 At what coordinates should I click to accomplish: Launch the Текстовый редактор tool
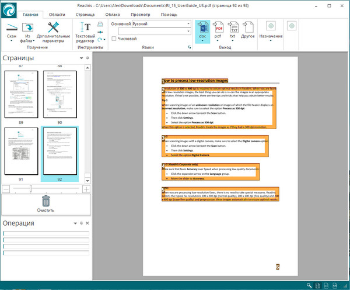pos(85,27)
